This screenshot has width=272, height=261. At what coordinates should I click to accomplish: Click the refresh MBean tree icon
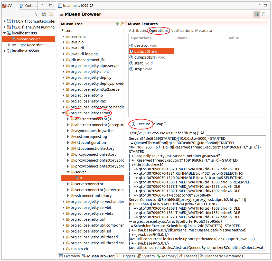click(x=122, y=24)
